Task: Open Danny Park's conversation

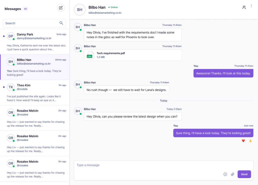Action: [x=35, y=42]
